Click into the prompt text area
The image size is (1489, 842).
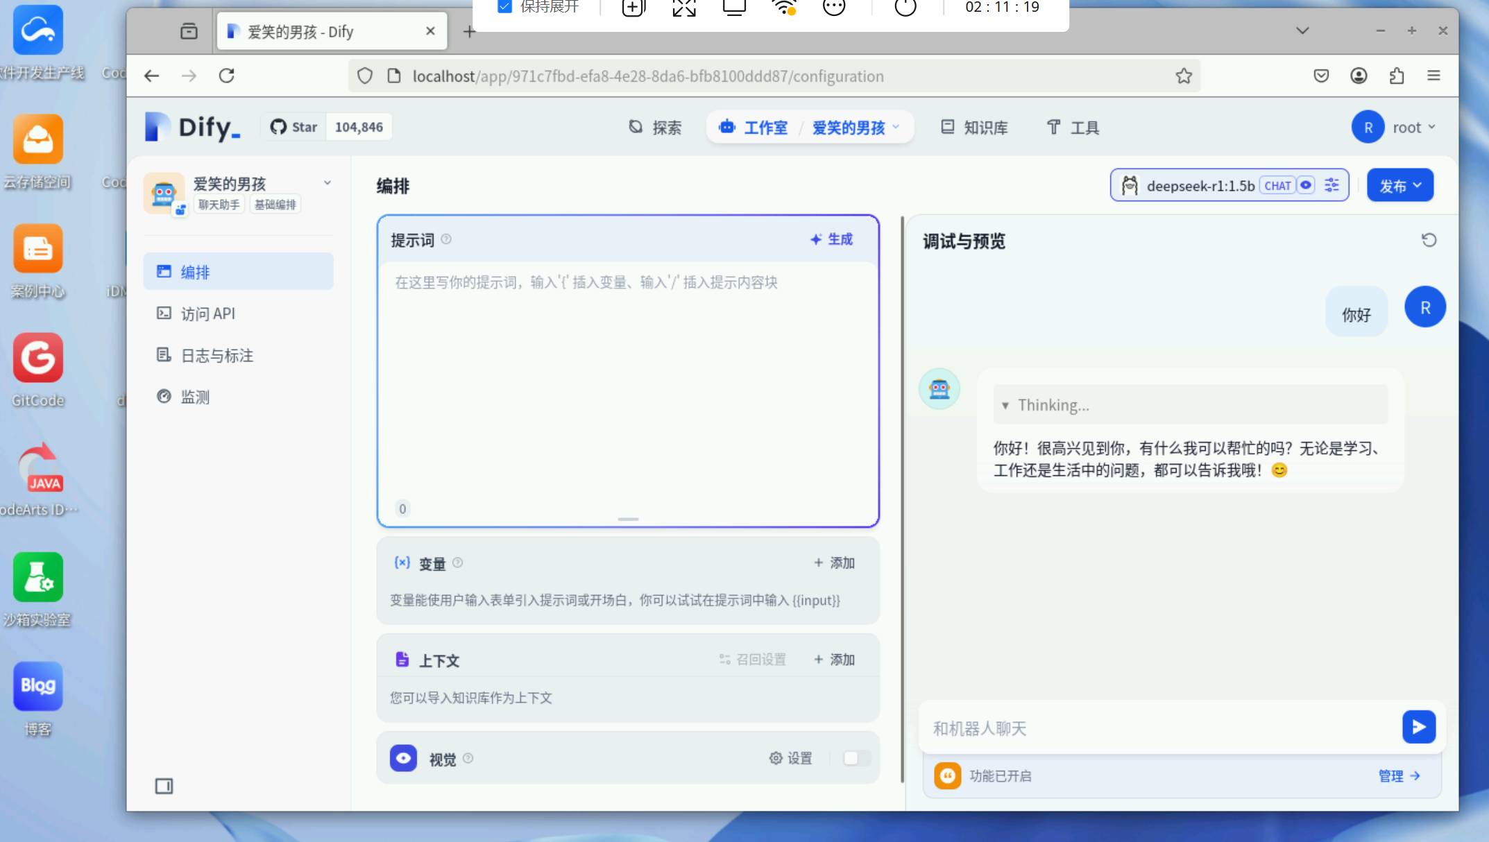point(627,381)
